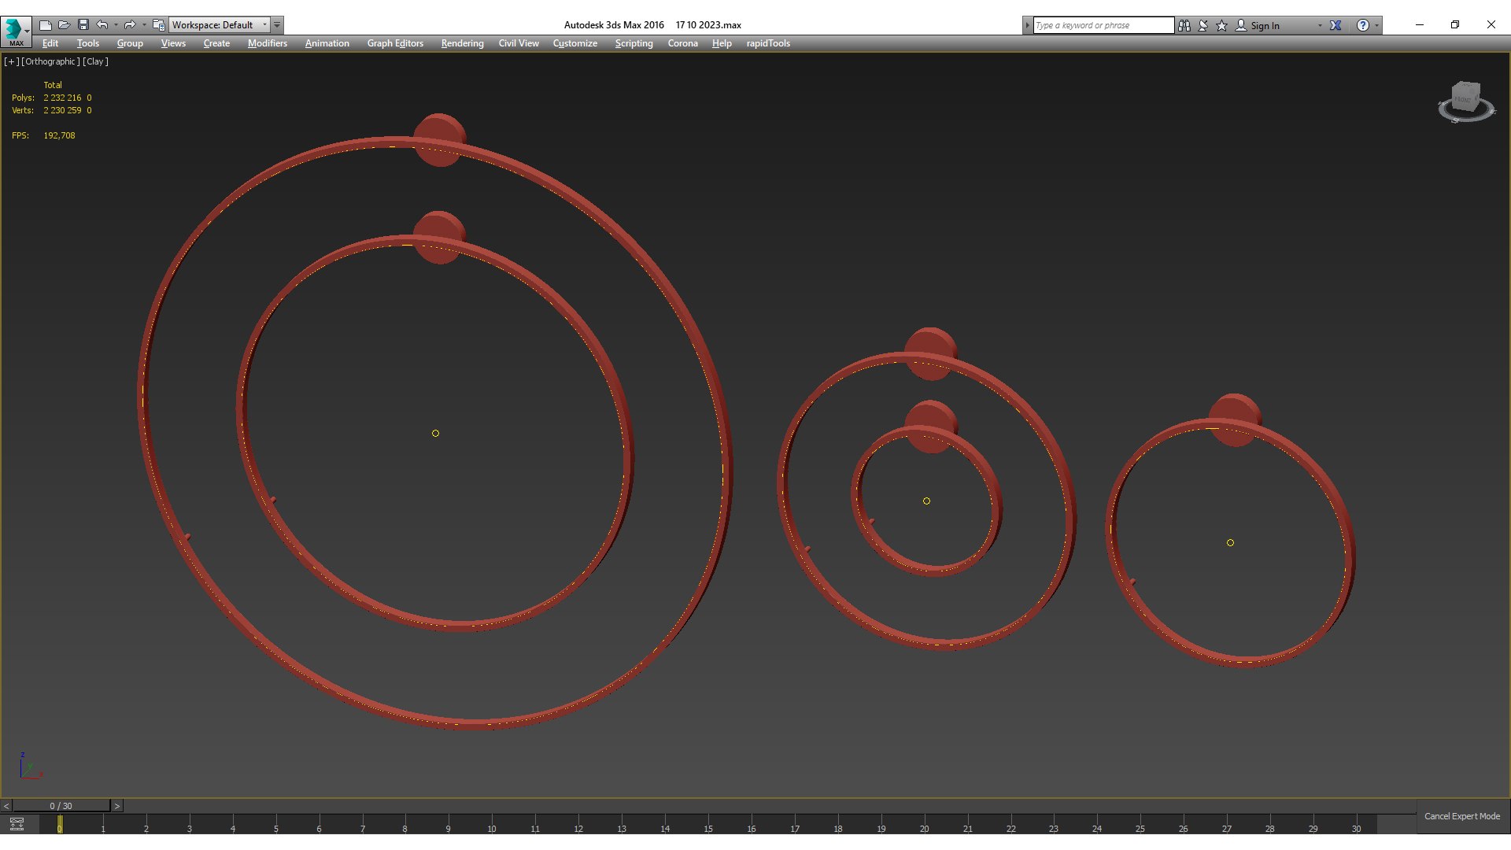Create a new scene with New icon
Viewport: 1511px width, 850px height.
(46, 25)
